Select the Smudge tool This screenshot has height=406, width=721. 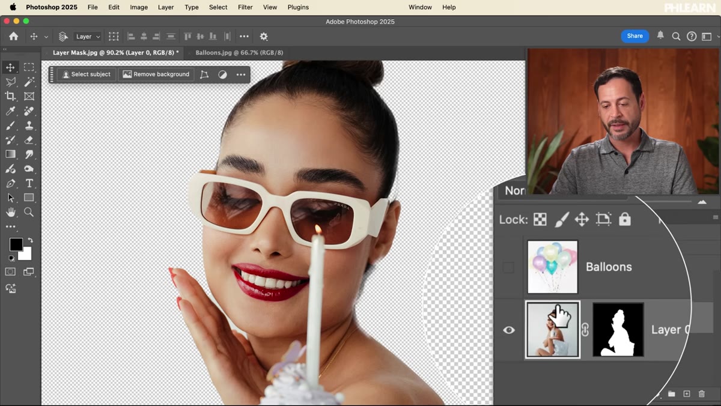(x=29, y=154)
